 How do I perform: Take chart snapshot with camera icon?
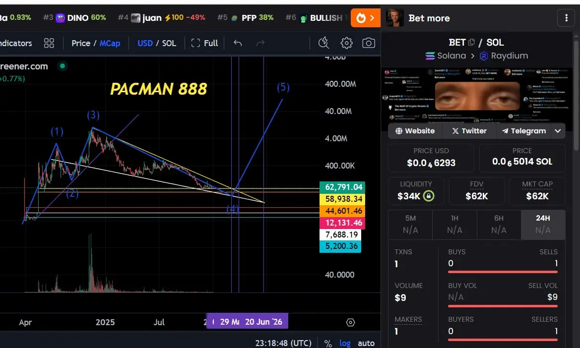369,43
